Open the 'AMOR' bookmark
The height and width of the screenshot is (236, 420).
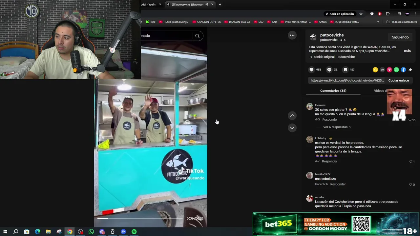320,22
